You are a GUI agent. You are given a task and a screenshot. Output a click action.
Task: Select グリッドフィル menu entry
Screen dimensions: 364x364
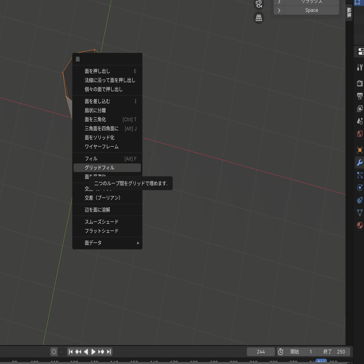click(x=107, y=168)
